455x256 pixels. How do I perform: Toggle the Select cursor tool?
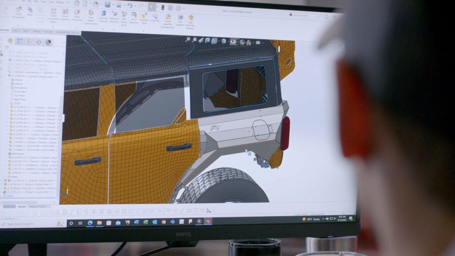pyautogui.click(x=152, y=7)
